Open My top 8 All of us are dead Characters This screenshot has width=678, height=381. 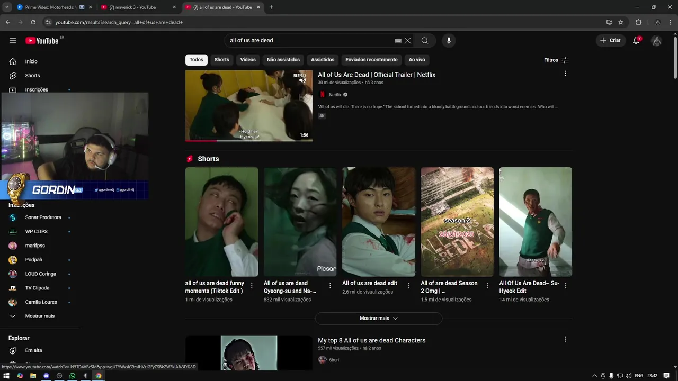[371, 340]
